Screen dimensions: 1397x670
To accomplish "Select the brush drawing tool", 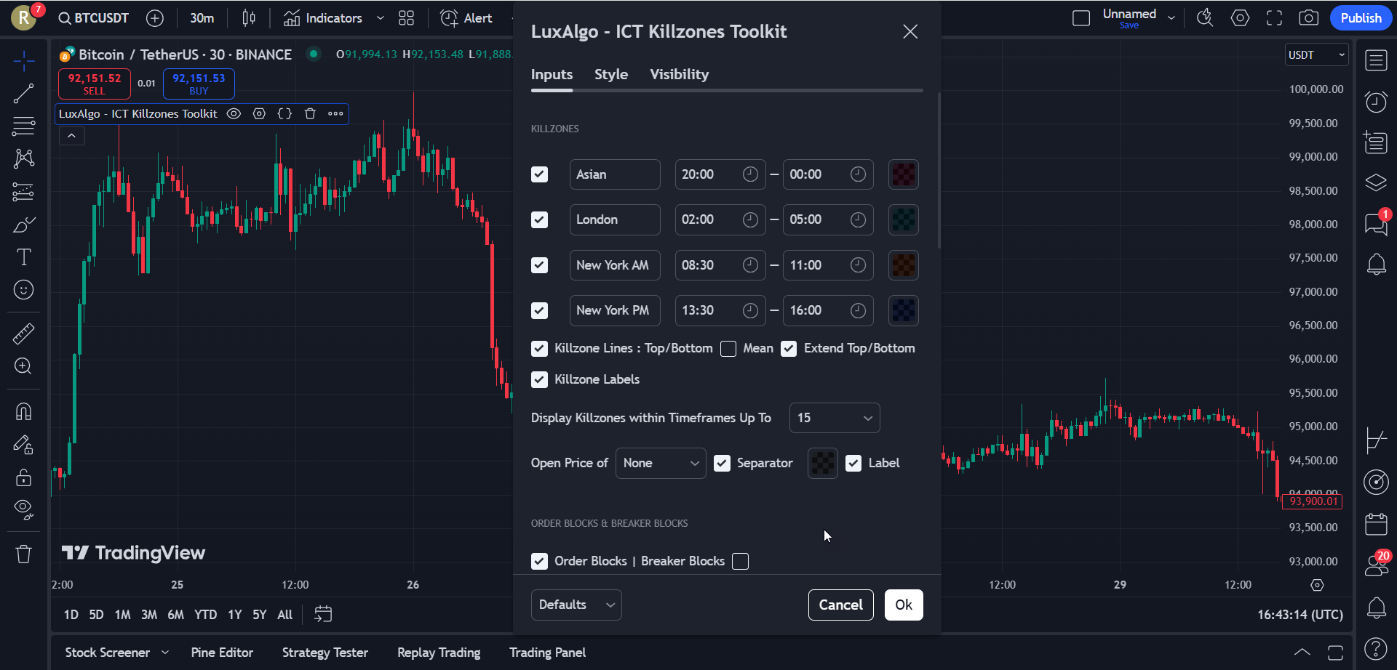I will click(x=24, y=225).
